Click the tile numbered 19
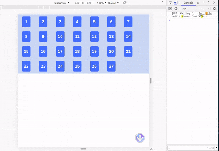Screen dimensions: 219x151 94,52
